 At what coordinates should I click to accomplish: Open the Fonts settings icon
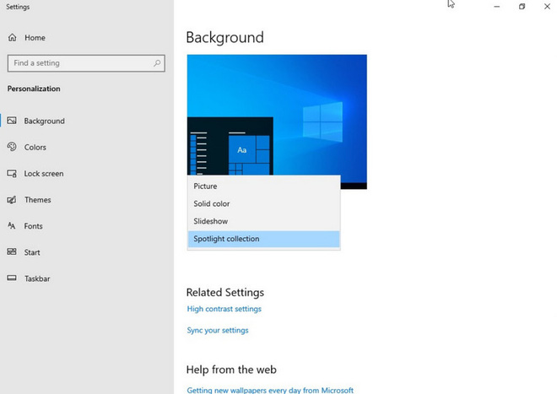[12, 226]
